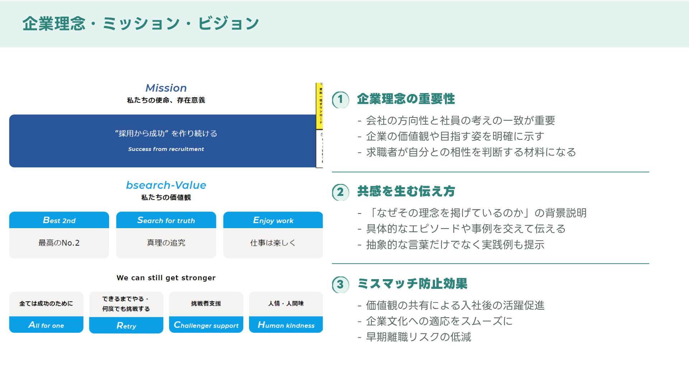Click the Retry blue label
Screen dimensions: 689x388
(126, 325)
